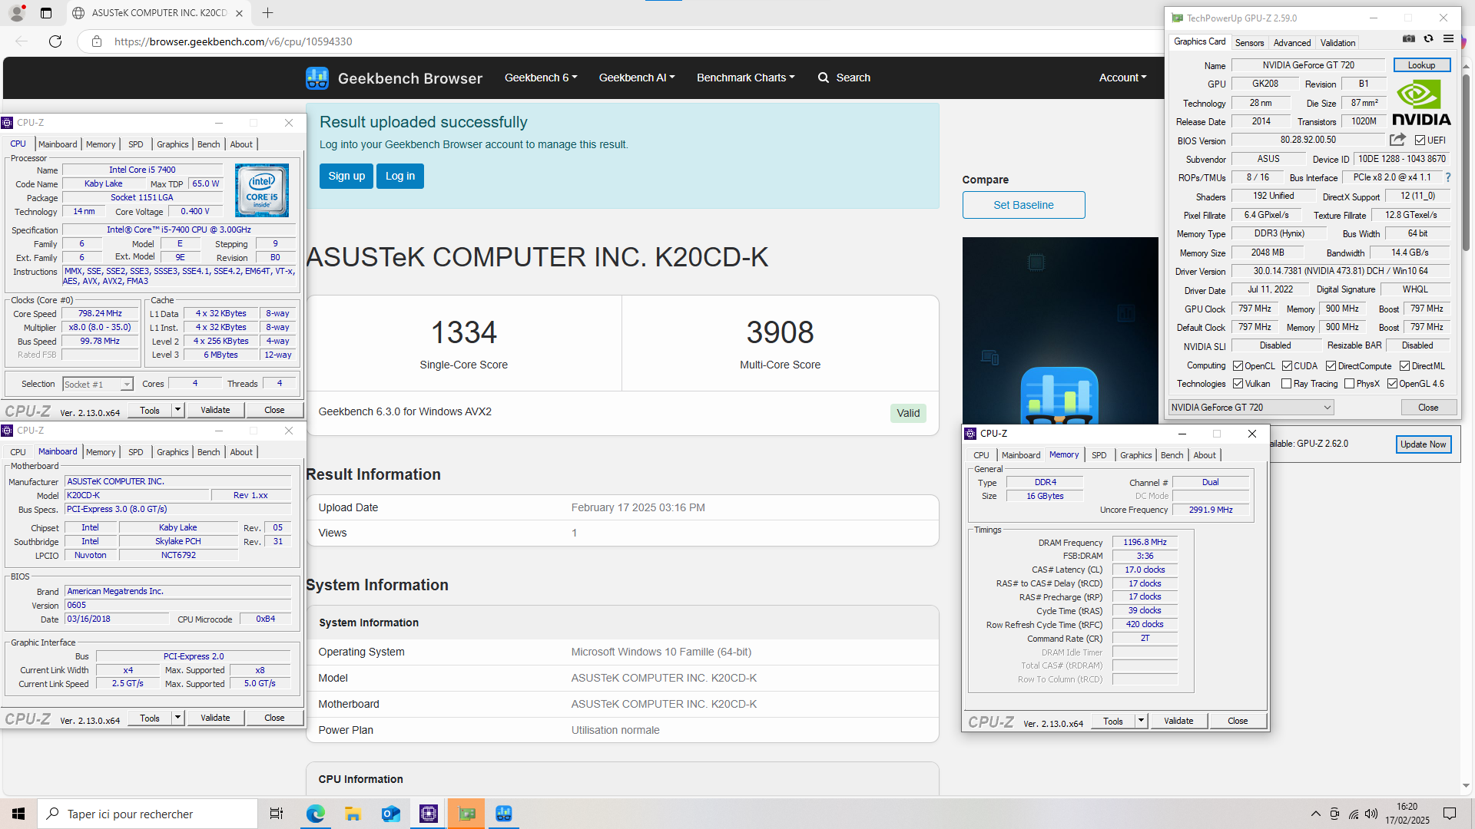Switch to Advanced tab in GPU-Z
Image resolution: width=1475 pixels, height=829 pixels.
[1292, 43]
